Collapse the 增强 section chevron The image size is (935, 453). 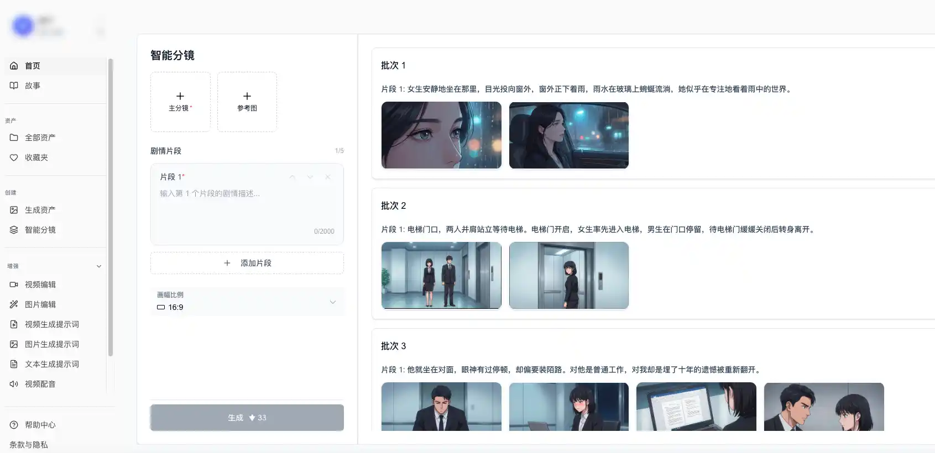99,266
